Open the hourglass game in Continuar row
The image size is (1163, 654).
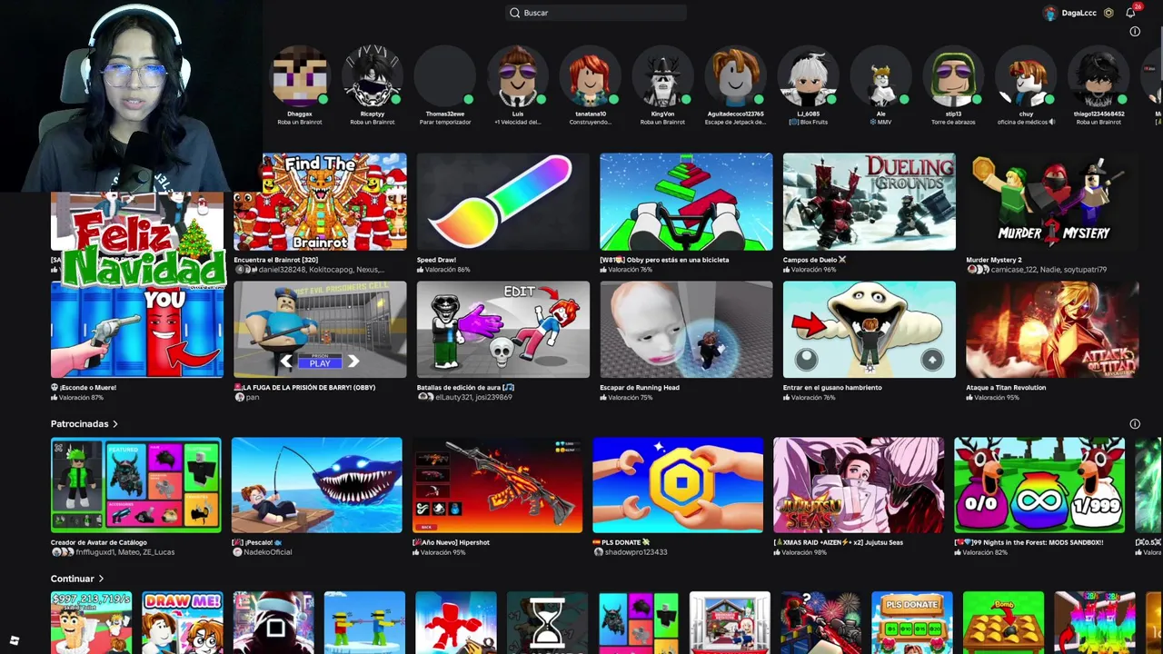547,623
